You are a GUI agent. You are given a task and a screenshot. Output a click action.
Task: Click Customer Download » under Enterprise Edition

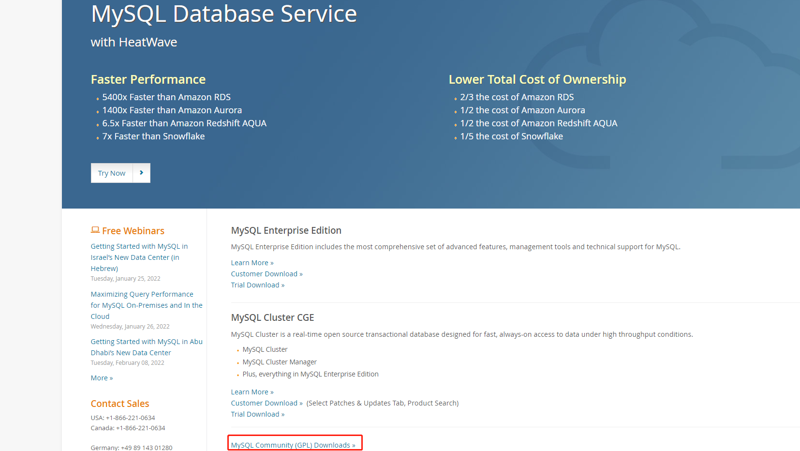tap(267, 274)
